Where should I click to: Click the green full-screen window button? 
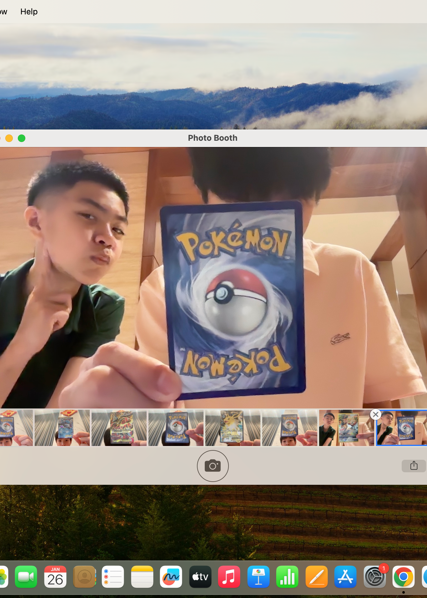coord(22,138)
